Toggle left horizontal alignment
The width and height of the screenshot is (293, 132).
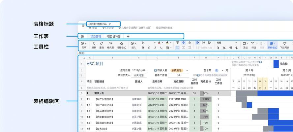(x=178, y=48)
